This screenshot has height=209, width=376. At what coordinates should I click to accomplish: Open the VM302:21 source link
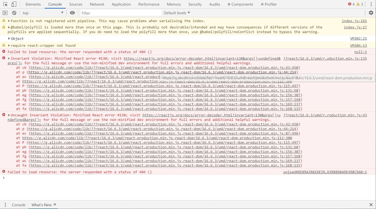tap(358, 39)
